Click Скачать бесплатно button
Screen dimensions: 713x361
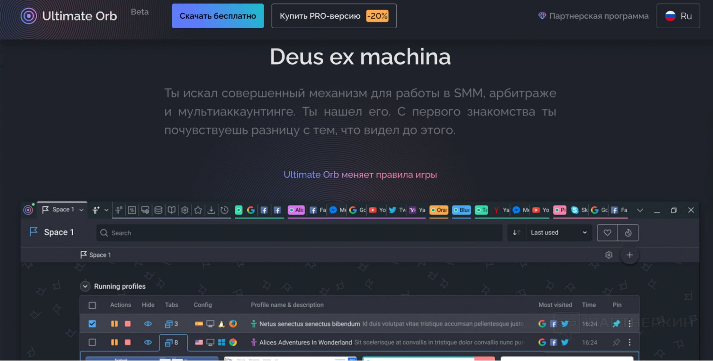point(218,16)
